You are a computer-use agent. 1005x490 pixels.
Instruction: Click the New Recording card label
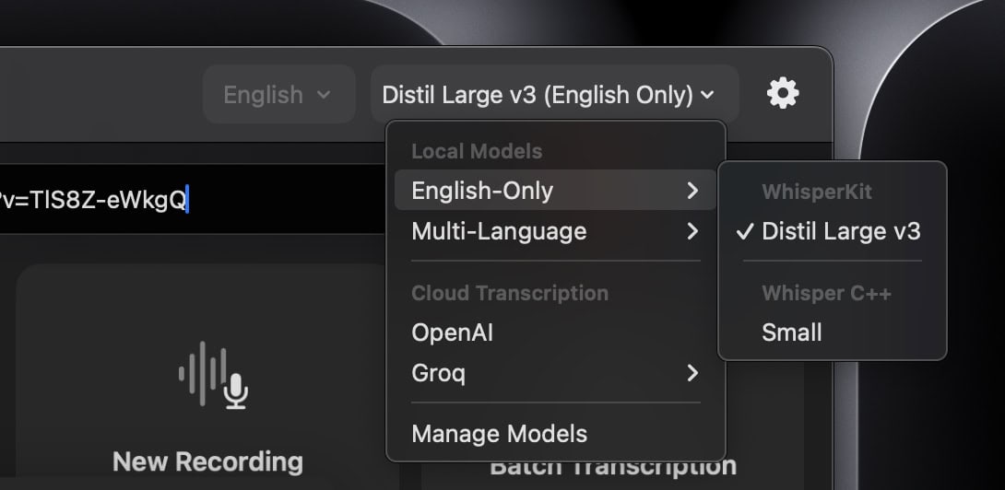coord(207,461)
